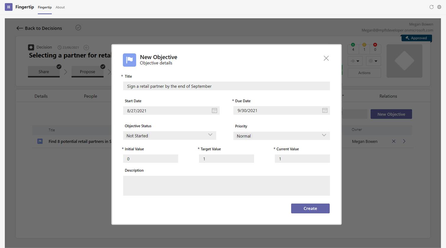
Task: Click the Propose stage checkmark badge
Action: 103,67
